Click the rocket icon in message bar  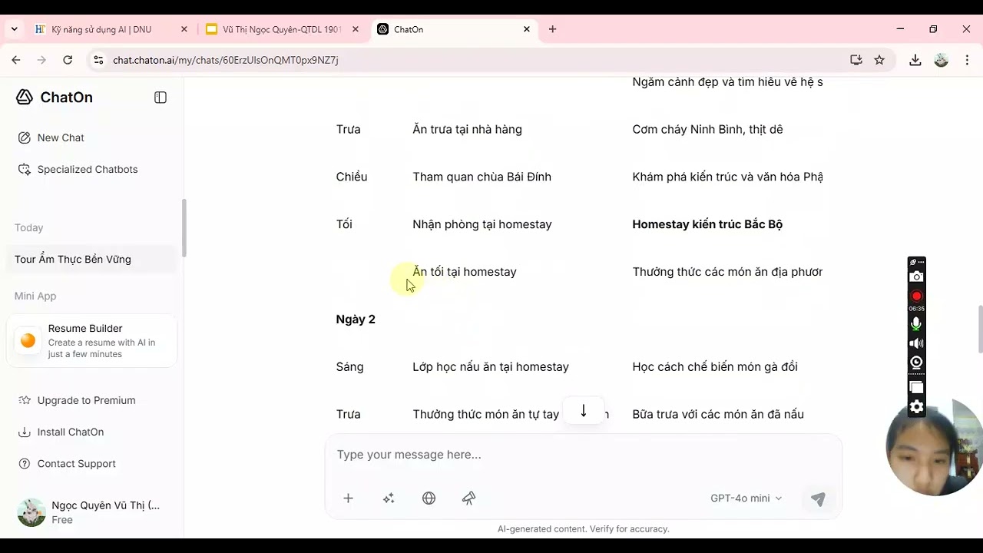point(469,498)
